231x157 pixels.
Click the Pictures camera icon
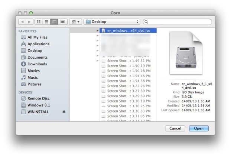(23, 84)
